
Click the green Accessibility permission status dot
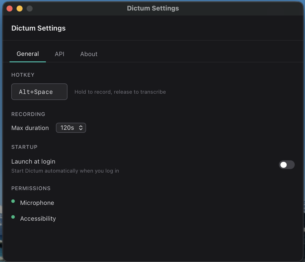tap(13, 217)
